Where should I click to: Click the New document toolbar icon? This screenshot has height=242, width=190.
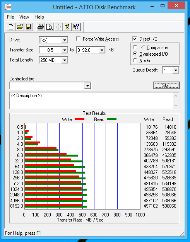[11, 27]
